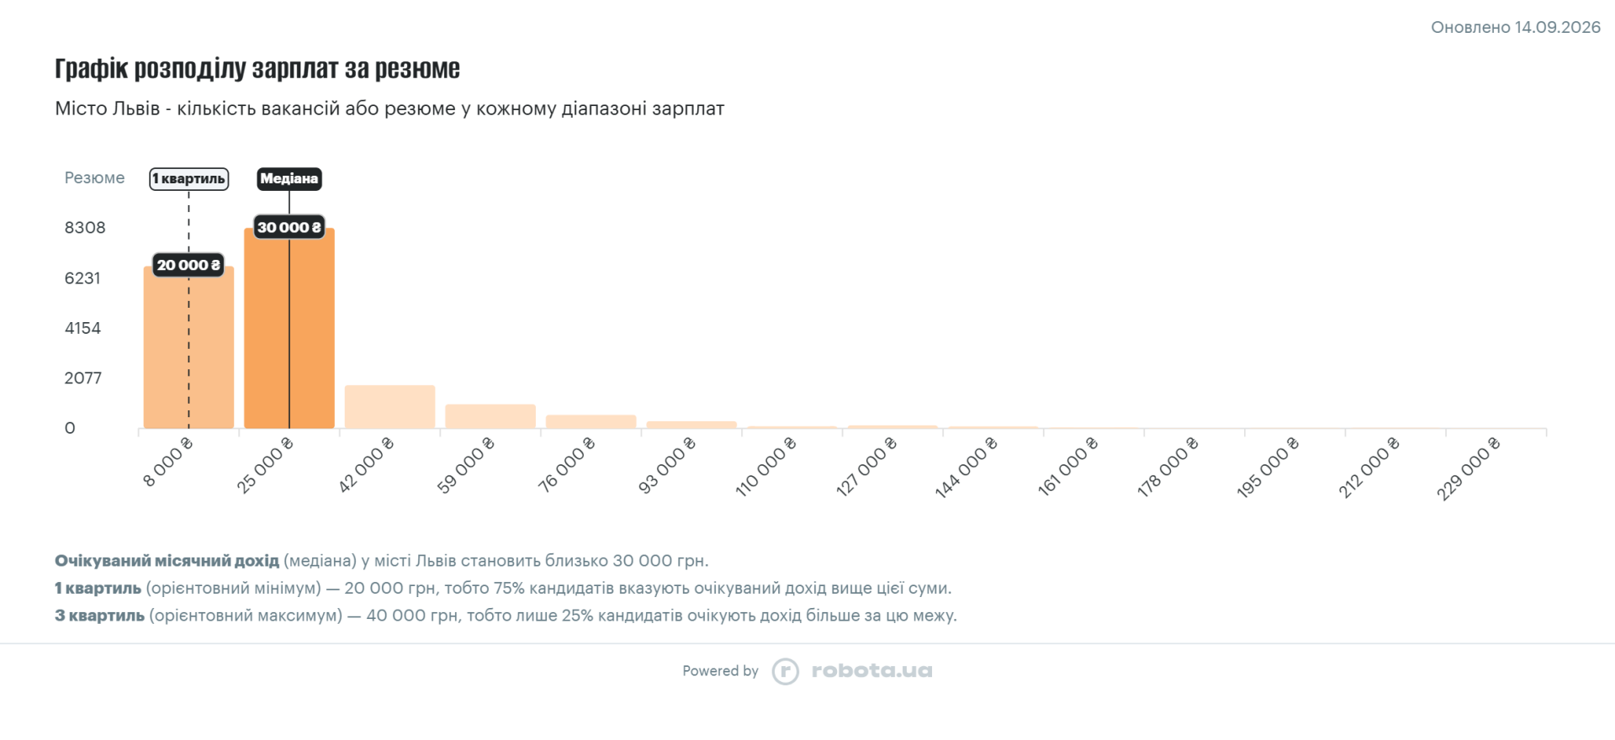Click the 20 000 ₴ quartile value badge
The height and width of the screenshot is (740, 1615).
tap(188, 265)
